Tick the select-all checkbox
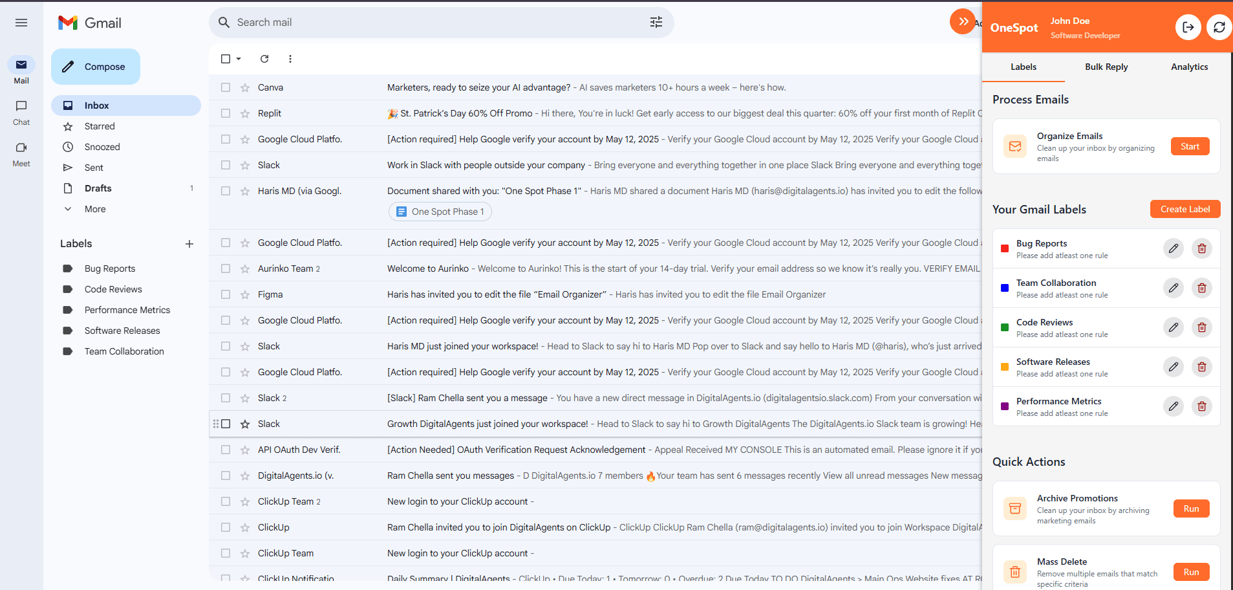 click(x=226, y=59)
